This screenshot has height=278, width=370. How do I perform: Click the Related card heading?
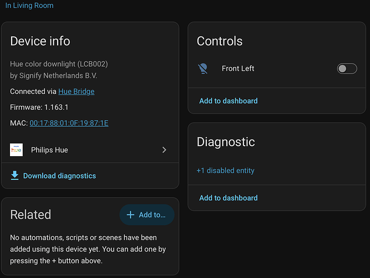[31, 215]
